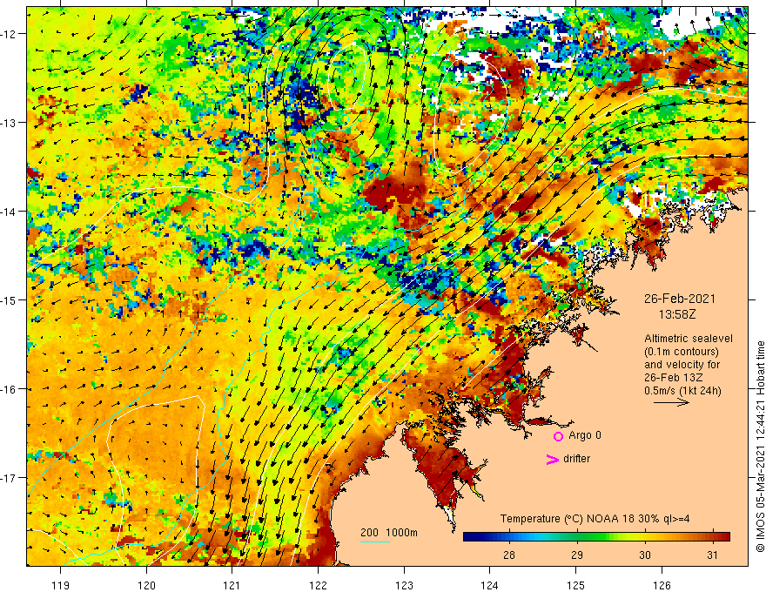The width and height of the screenshot is (766, 592).
Task: Click the temperature color bar
Action: point(596,537)
